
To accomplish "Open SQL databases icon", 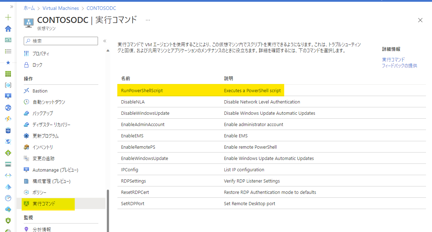I will click(8, 130).
